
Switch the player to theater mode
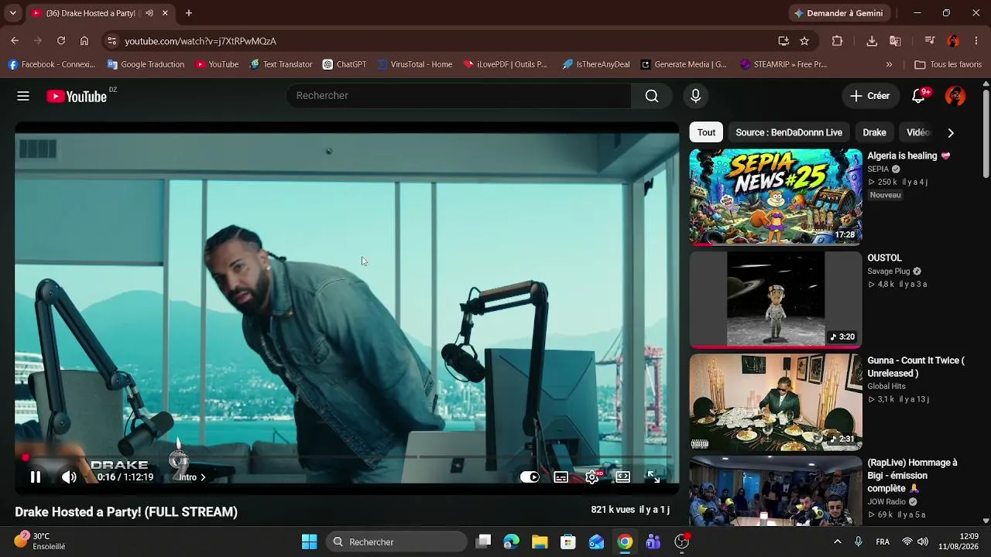click(x=623, y=477)
